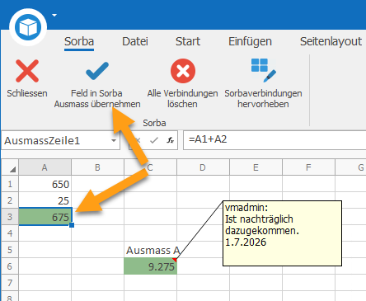Click green cell A3 containing 675
Image resolution: width=366 pixels, height=301 pixels.
coord(45,217)
